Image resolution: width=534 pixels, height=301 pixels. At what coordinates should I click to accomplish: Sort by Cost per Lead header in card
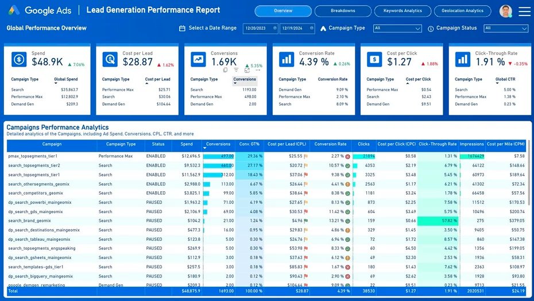(x=157, y=79)
